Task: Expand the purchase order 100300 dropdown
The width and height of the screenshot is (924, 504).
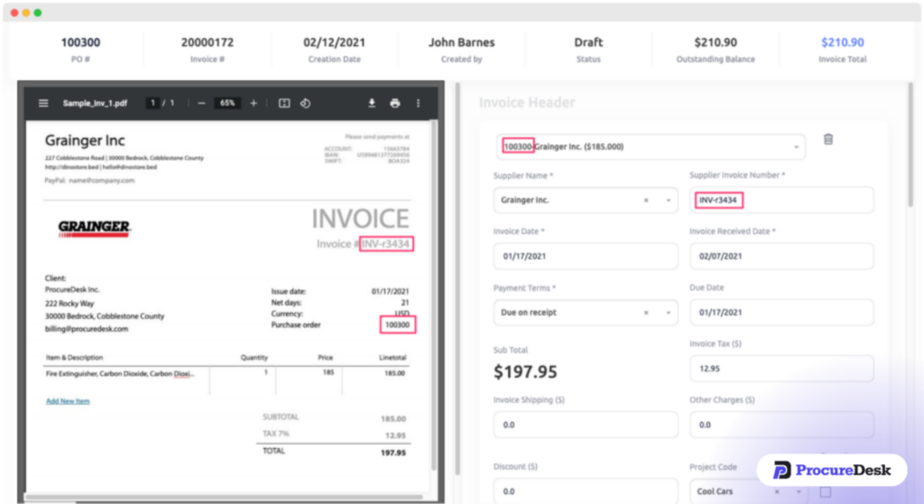Action: click(797, 147)
